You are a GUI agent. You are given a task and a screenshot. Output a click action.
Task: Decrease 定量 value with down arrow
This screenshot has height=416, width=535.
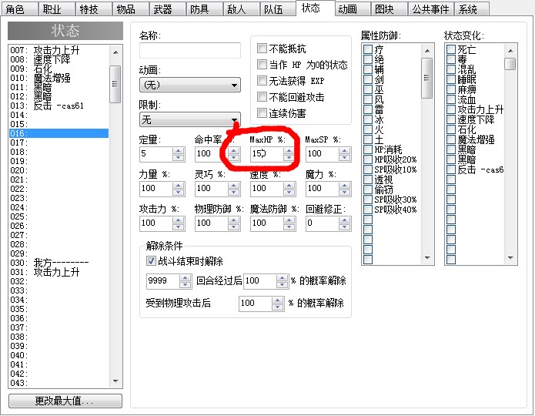[x=178, y=157]
